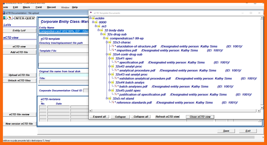This screenshot has width=267, height=145.
Task: Maximize the eCTD Template Documents window
Action: pyautogui.click(x=251, y=13)
